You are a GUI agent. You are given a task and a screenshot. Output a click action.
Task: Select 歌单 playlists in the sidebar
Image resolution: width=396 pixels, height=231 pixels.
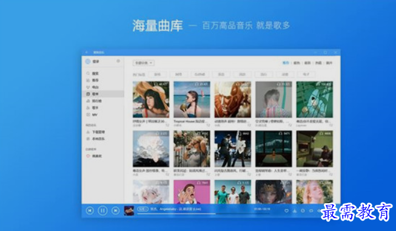tap(102, 94)
